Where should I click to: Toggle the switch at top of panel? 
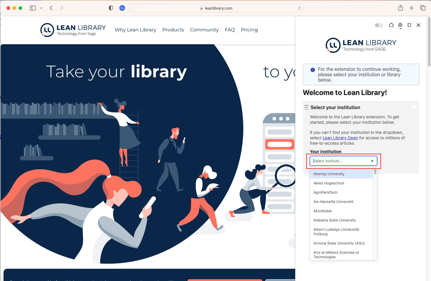(379, 25)
